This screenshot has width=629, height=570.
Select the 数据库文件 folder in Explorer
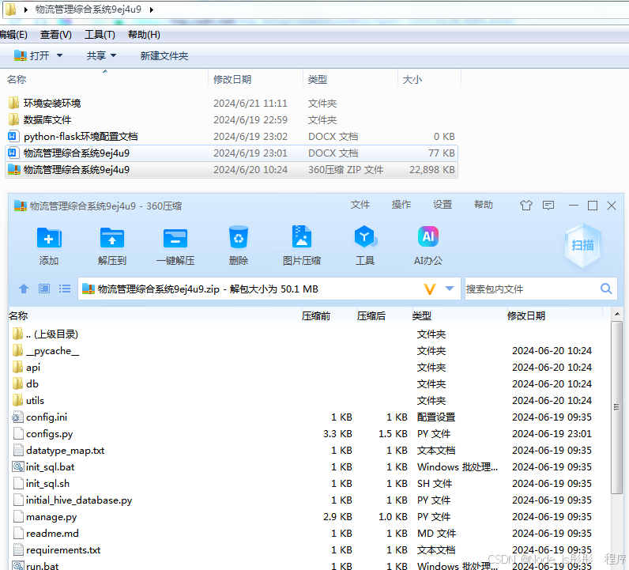40,119
